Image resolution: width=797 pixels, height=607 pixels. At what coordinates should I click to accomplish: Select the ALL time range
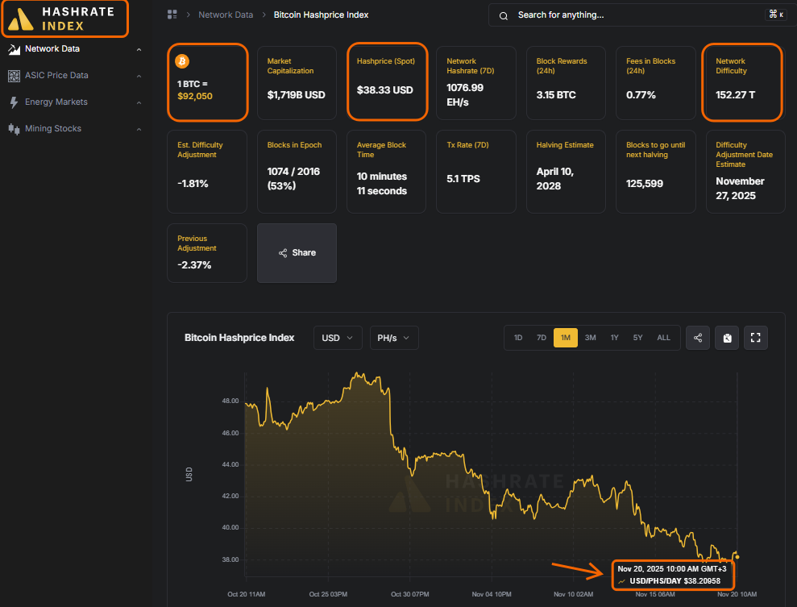(663, 338)
